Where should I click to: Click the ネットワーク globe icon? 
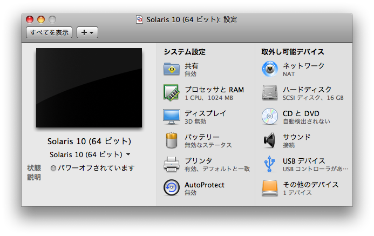pos(270,69)
